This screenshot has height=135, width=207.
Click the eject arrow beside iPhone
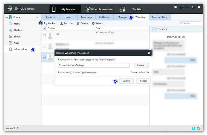coord(37,17)
